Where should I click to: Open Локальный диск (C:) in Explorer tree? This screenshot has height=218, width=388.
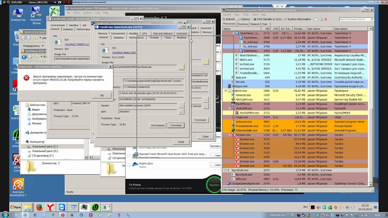[45, 147]
